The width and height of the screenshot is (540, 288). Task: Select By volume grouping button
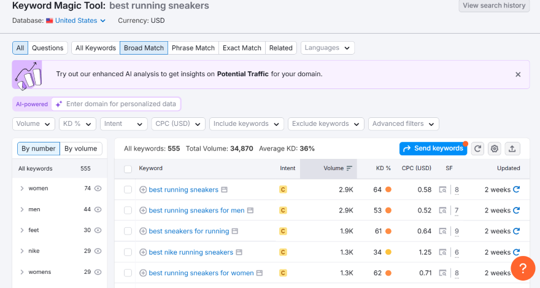[x=81, y=149]
